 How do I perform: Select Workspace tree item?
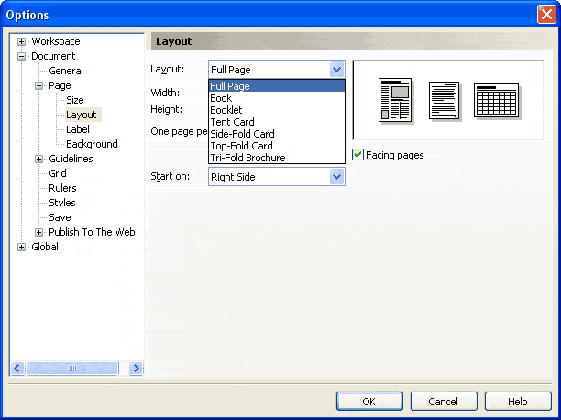click(56, 41)
